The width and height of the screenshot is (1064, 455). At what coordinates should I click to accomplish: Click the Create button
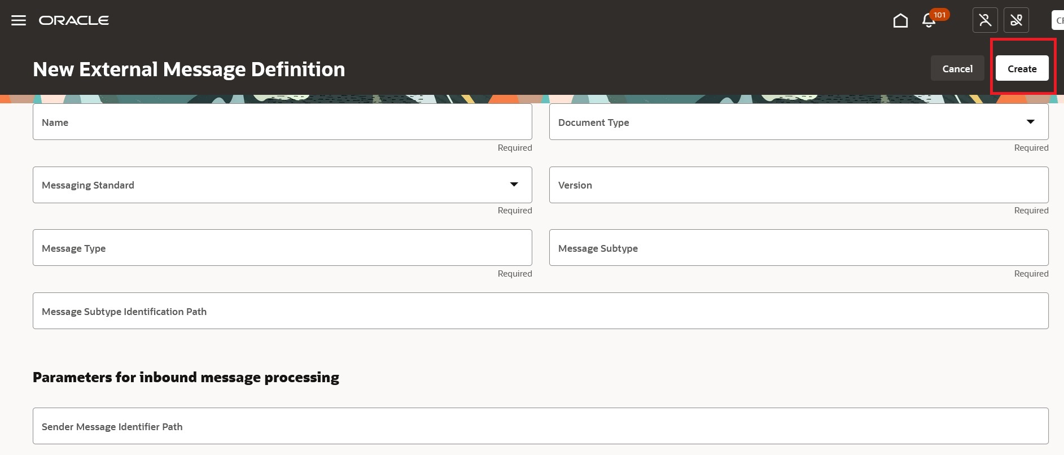point(1022,68)
